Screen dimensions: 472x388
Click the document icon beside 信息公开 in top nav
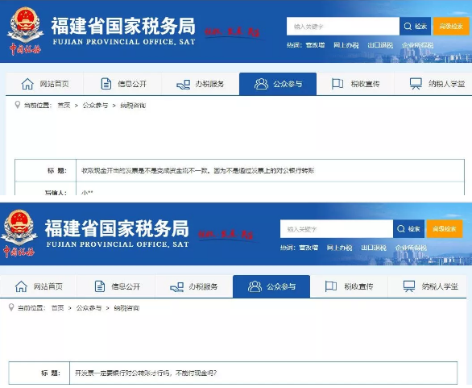tap(106, 84)
